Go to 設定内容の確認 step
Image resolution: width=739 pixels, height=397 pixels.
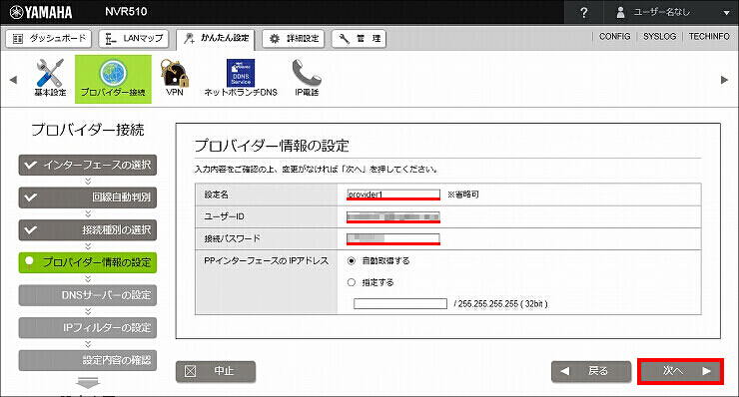(x=88, y=360)
